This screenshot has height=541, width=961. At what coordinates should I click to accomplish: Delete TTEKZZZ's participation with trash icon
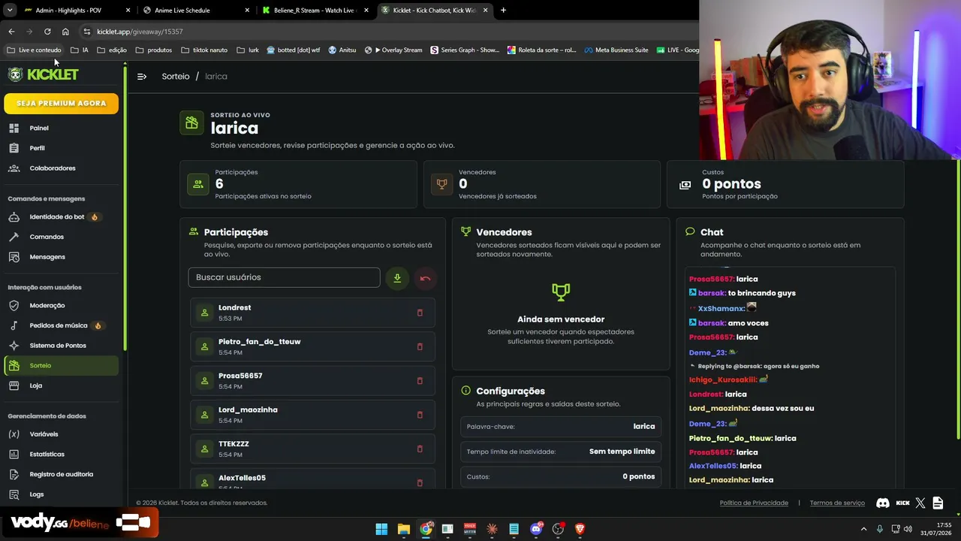tap(420, 449)
